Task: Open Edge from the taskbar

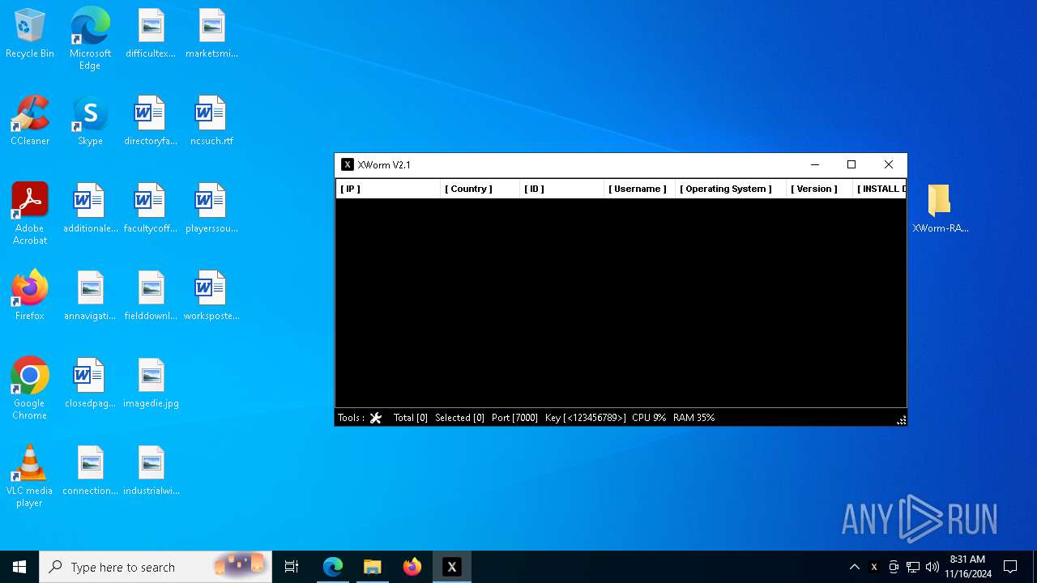Action: pos(333,567)
